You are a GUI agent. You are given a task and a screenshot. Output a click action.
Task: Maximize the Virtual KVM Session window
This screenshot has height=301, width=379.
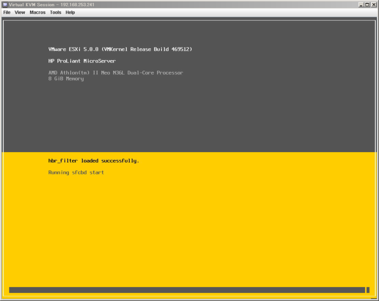point(367,5)
